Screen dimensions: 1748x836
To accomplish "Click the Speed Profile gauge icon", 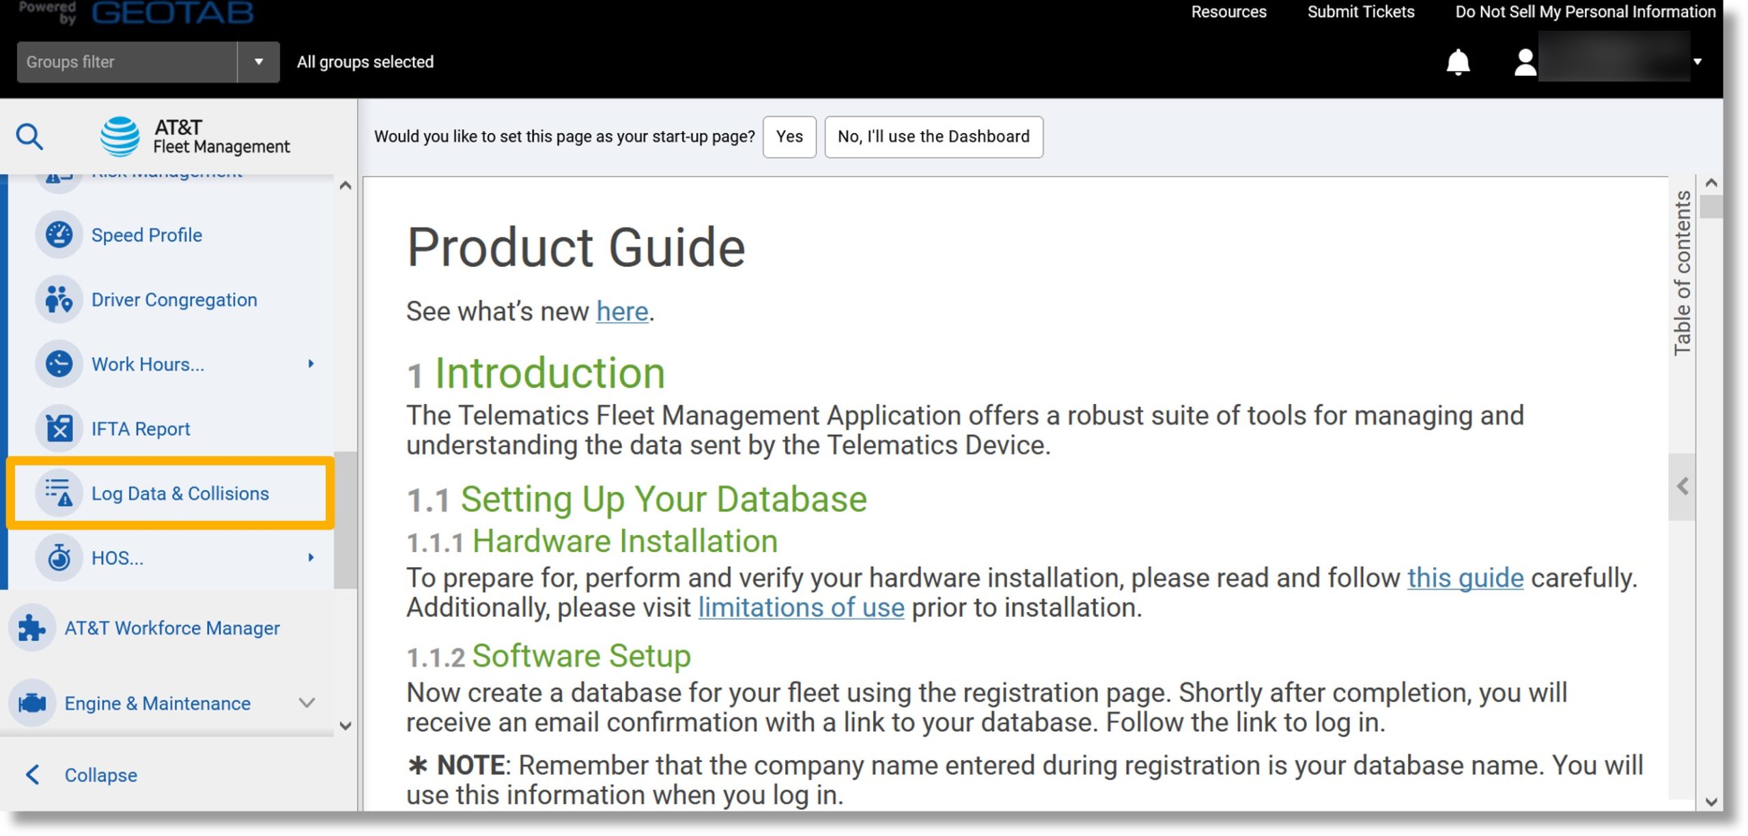I will click(x=59, y=235).
